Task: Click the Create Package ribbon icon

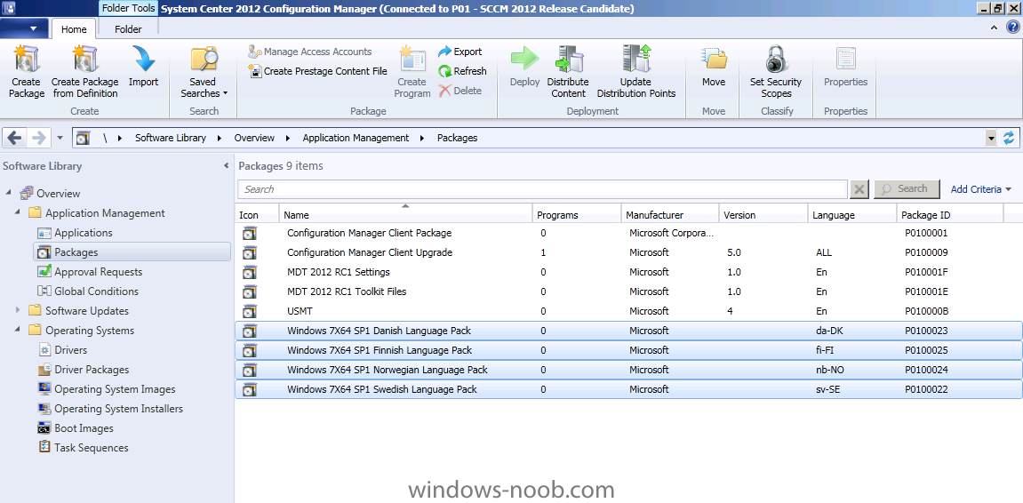Action: point(27,59)
